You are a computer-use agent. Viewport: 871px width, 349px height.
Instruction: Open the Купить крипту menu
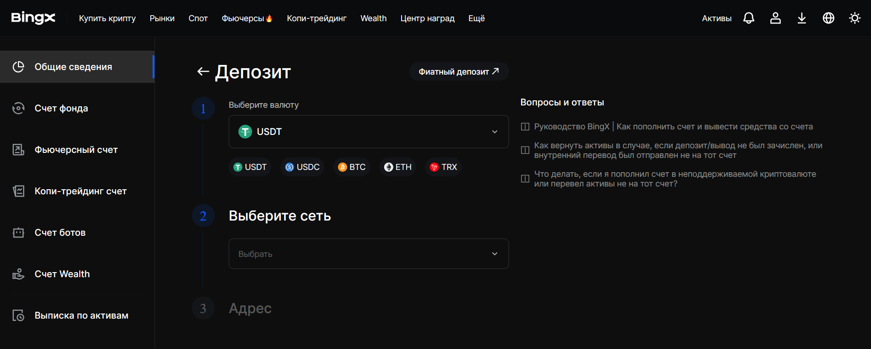[x=107, y=18]
